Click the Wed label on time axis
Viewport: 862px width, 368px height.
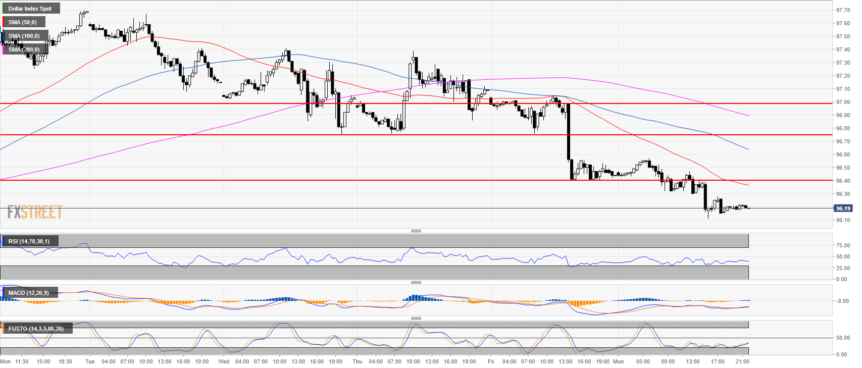tap(224, 361)
